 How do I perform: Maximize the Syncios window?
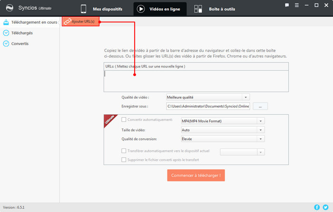pos(316,5)
